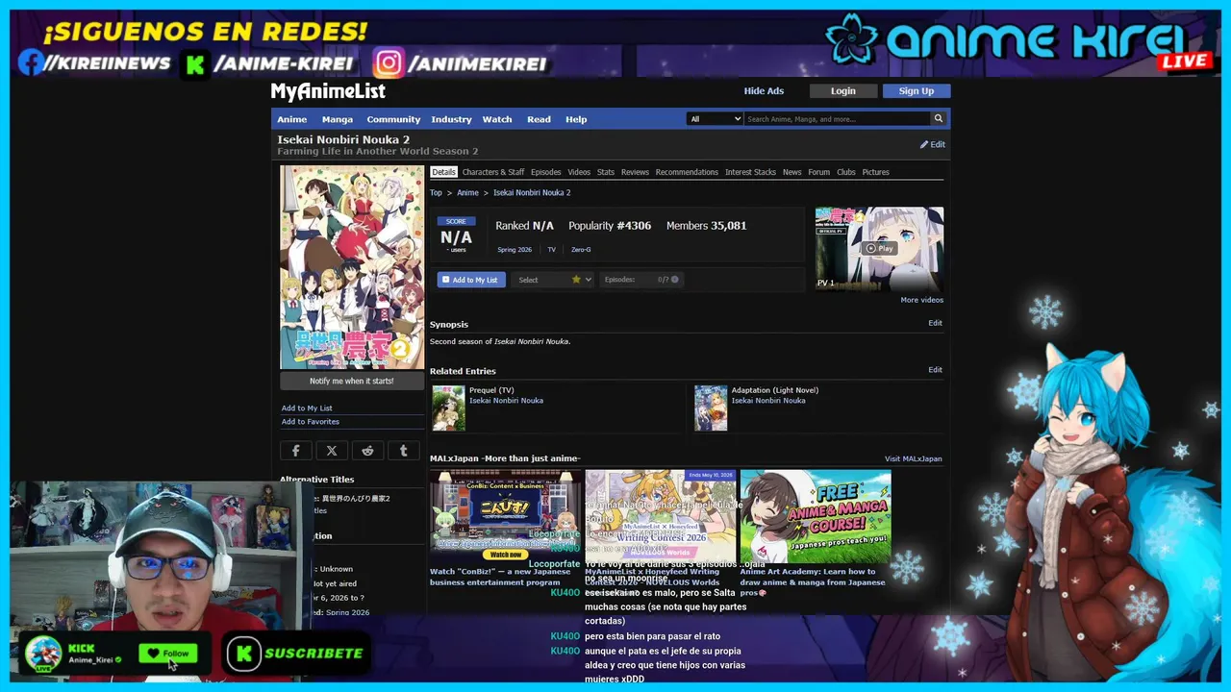Click More videos link
Image resolution: width=1231 pixels, height=692 pixels.
coord(921,300)
